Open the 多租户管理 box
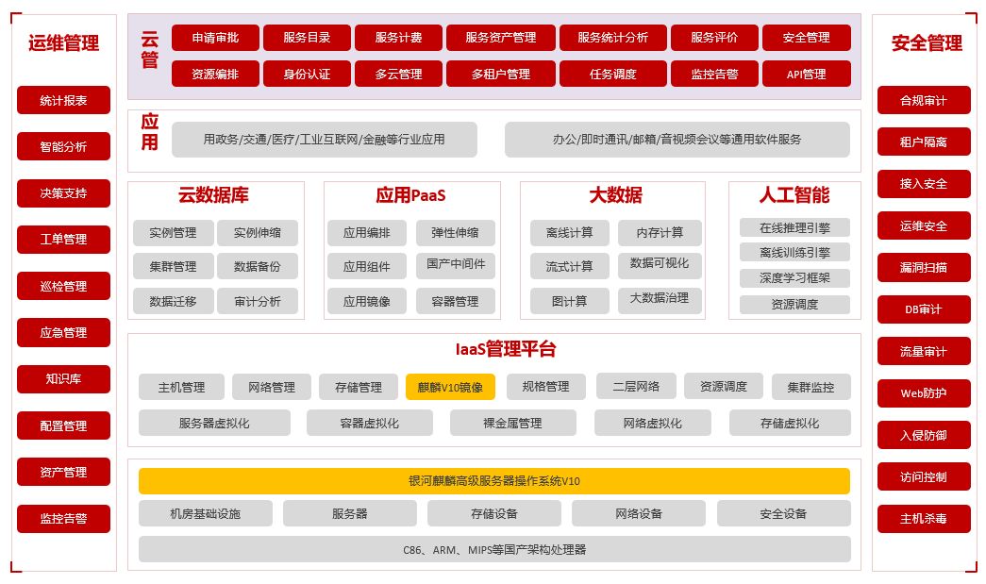 click(500, 75)
